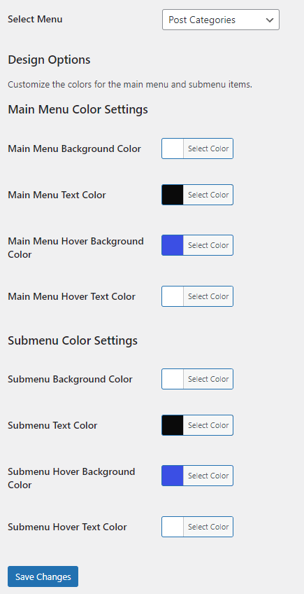Open Select Color for Submenu Hover Background
Image resolution: width=304 pixels, height=594 pixels.
point(208,476)
